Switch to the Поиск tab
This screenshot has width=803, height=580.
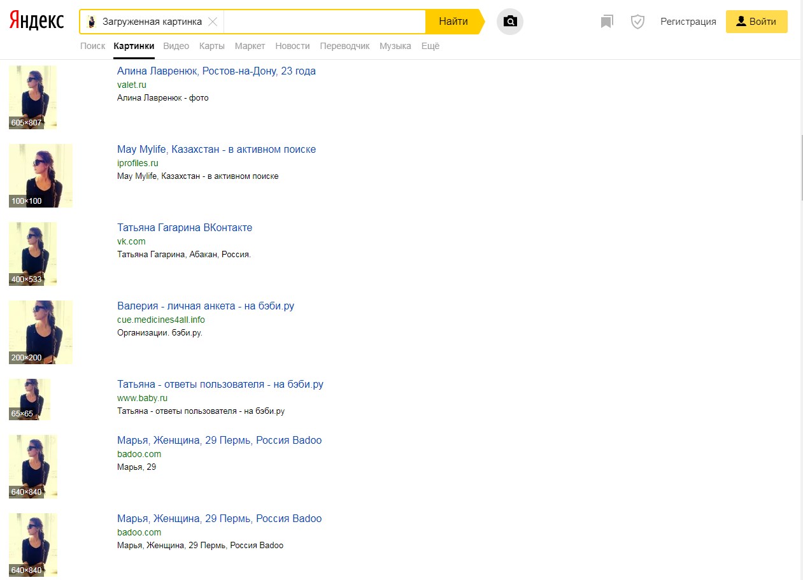(93, 46)
